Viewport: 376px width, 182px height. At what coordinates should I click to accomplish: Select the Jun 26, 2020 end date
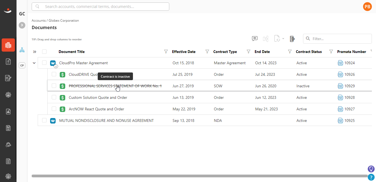pos(266,86)
